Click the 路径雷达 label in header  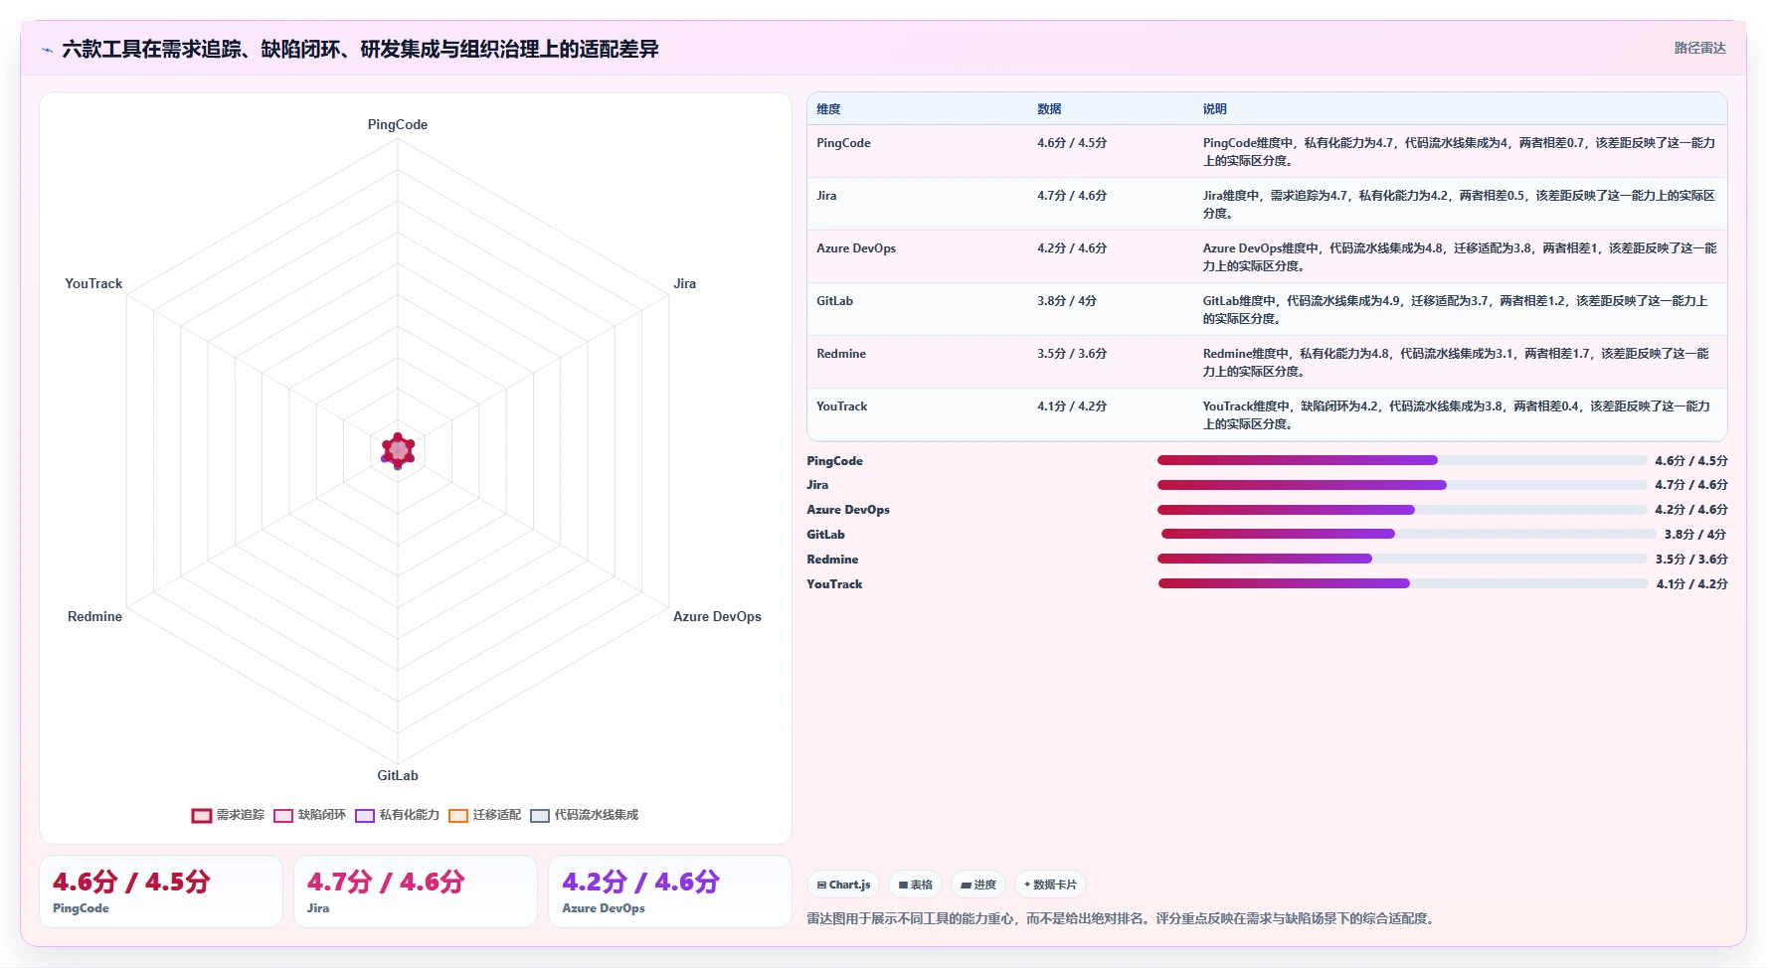click(1699, 48)
